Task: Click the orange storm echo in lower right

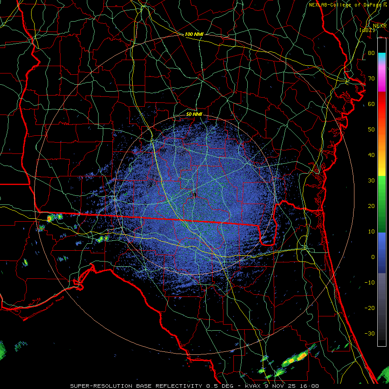Action: pyautogui.click(x=301, y=357)
